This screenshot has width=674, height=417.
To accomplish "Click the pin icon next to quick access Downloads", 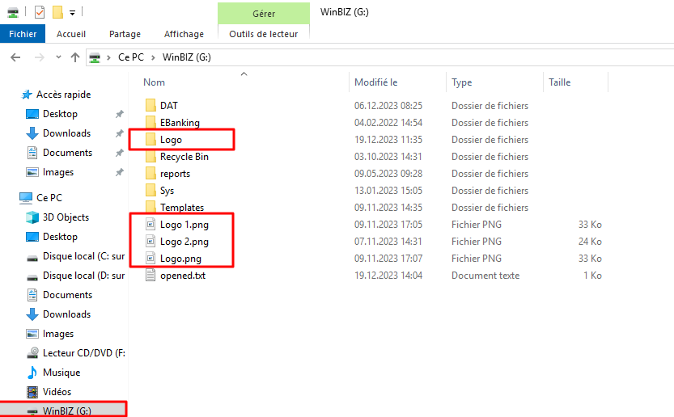I will pyautogui.click(x=120, y=133).
